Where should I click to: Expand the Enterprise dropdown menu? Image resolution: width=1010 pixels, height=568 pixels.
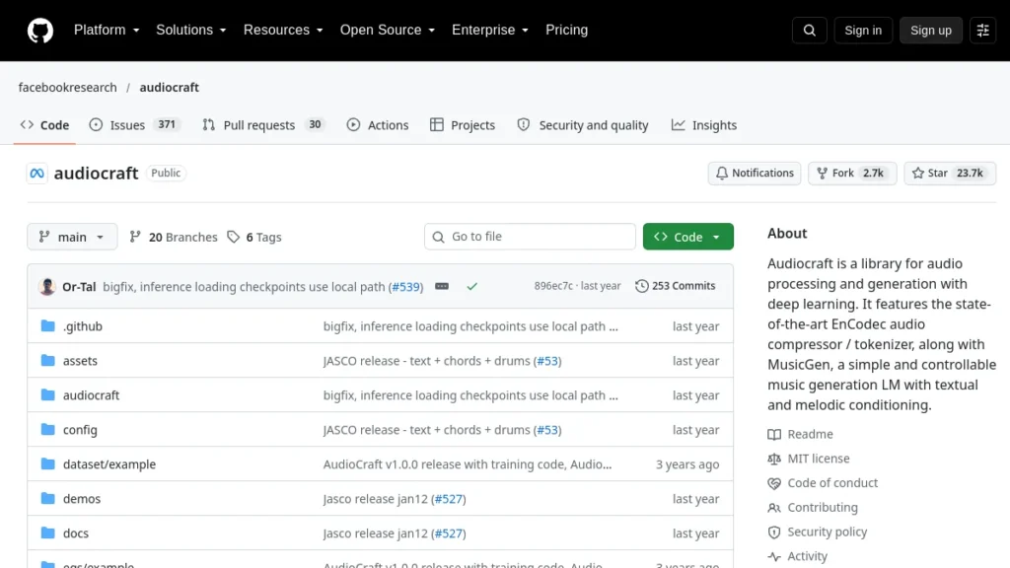point(490,31)
